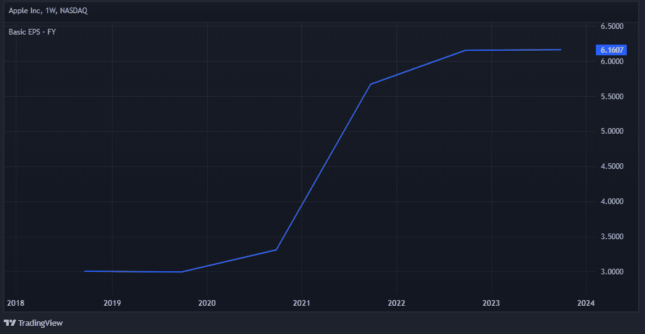This screenshot has width=645, height=334.
Task: Click the 6.5000 price scale label
Action: 612,26
